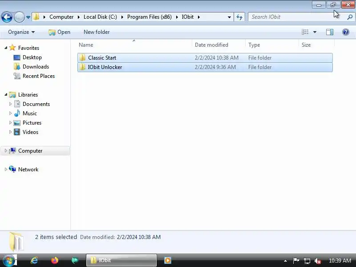Collapse the Libraries group
Viewport: 356px width, 267px height.
6,94
